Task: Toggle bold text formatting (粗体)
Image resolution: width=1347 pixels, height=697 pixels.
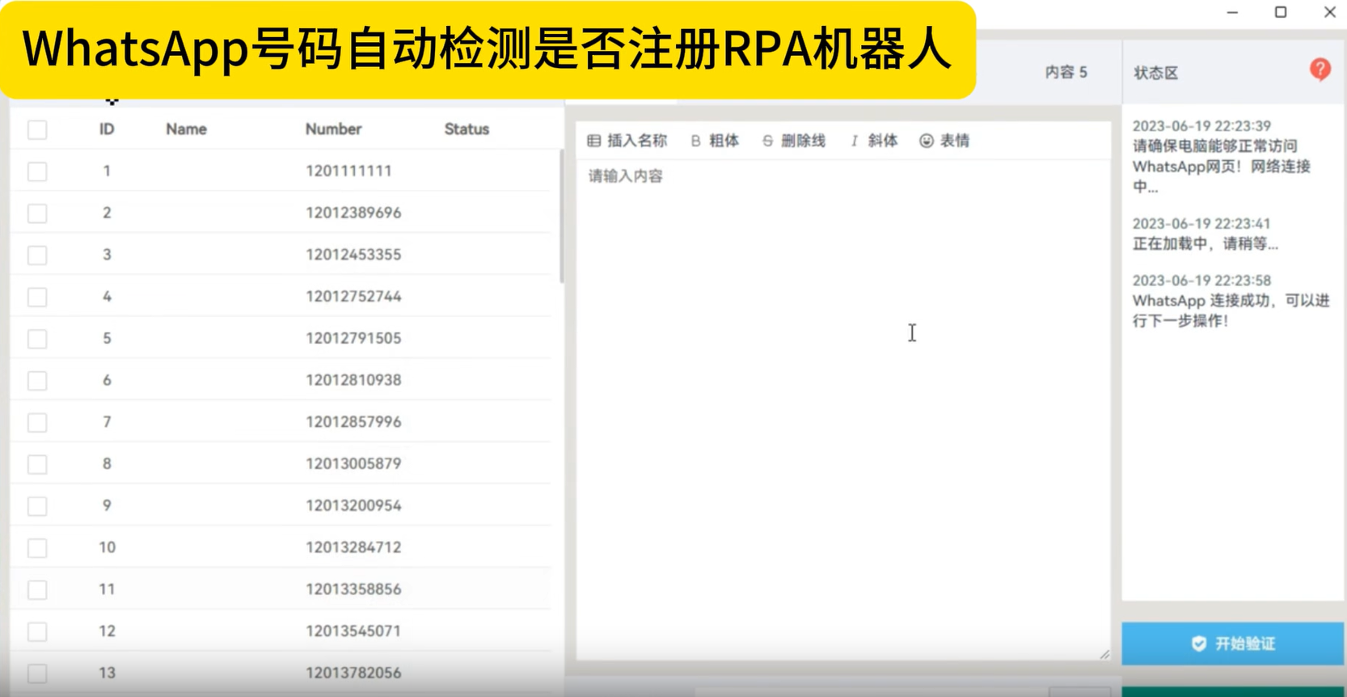Action: point(715,141)
